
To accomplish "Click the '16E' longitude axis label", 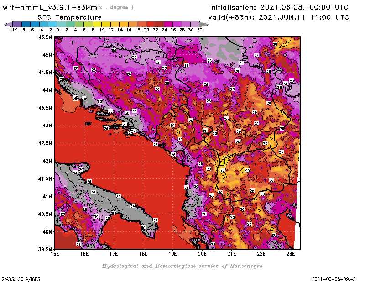I will pos(84,254).
